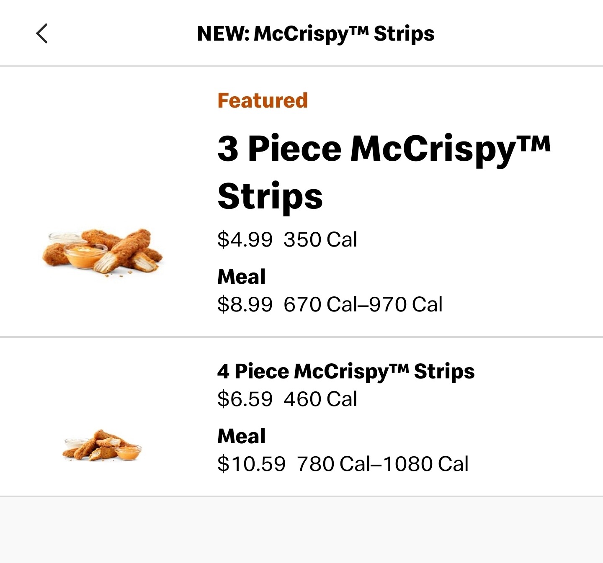Select the orange Featured label
603x563 pixels.
[x=263, y=100]
